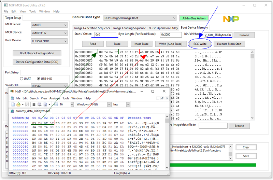
Task: Expand the arrow next to HxD Open icon
Action: pos(23,105)
